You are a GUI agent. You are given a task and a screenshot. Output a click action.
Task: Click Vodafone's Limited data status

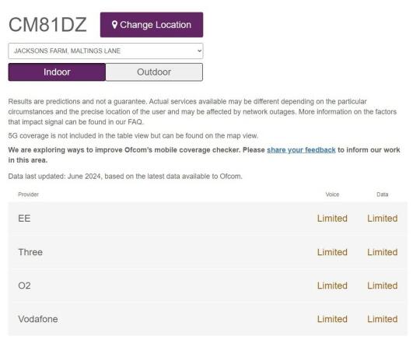(383, 319)
